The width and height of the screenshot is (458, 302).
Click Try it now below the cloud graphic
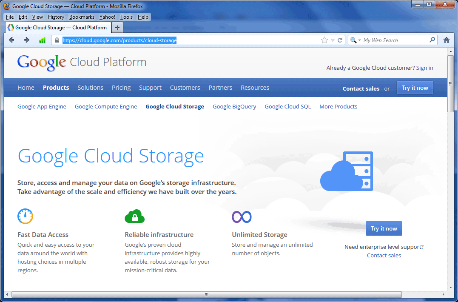tap(384, 228)
